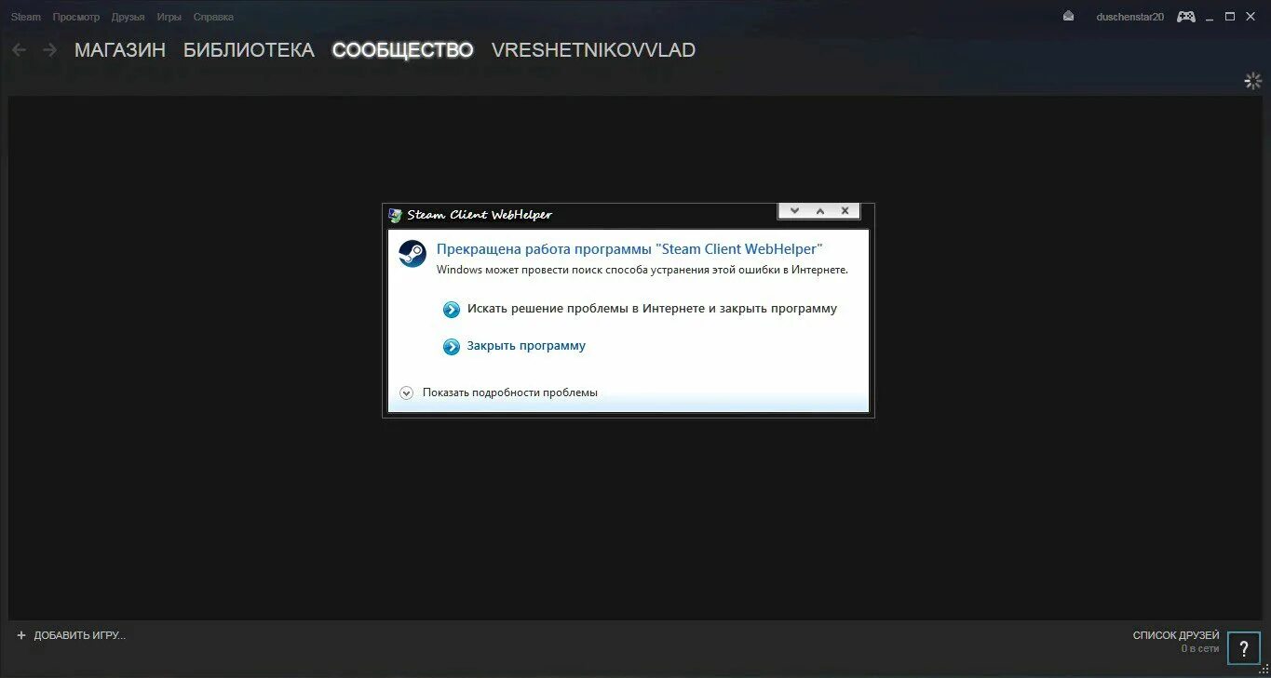This screenshot has height=678, width=1271.
Task: Choose Закрыть программу option
Action: coord(526,346)
